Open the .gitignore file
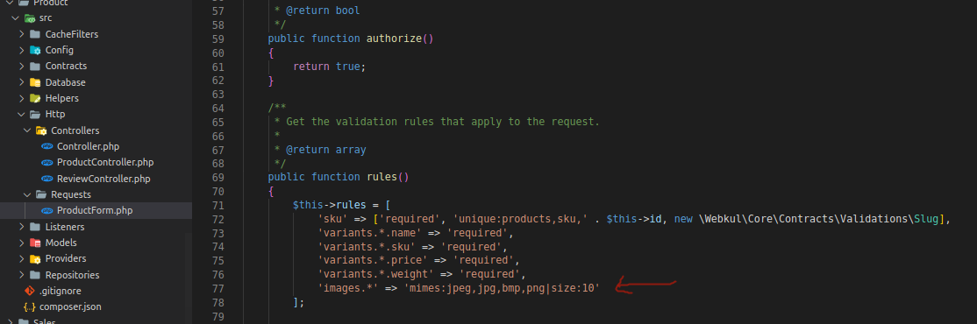Screen dimensions: 977x324 tap(61, 291)
